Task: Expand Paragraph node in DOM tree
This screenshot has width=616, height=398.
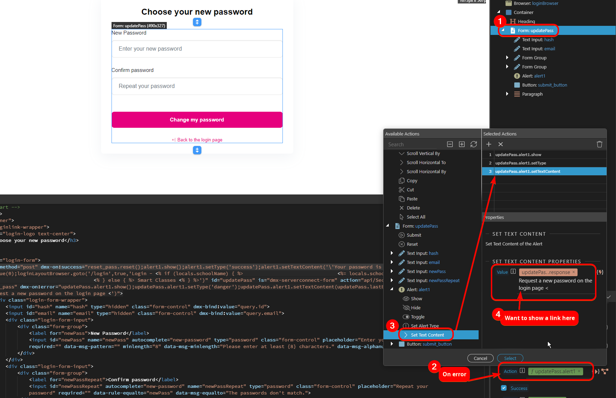Action: point(507,94)
